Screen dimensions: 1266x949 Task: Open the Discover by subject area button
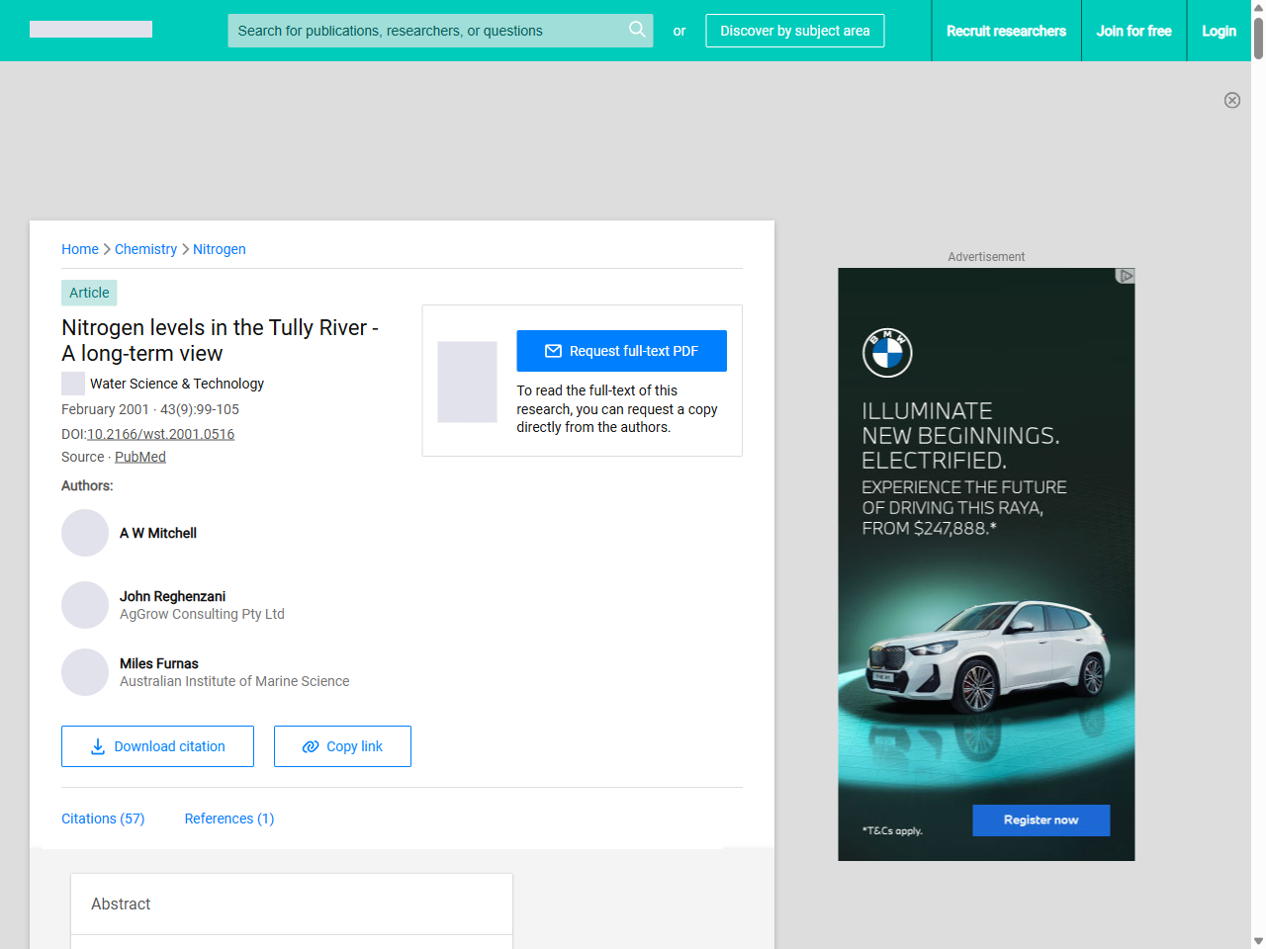[x=794, y=31]
